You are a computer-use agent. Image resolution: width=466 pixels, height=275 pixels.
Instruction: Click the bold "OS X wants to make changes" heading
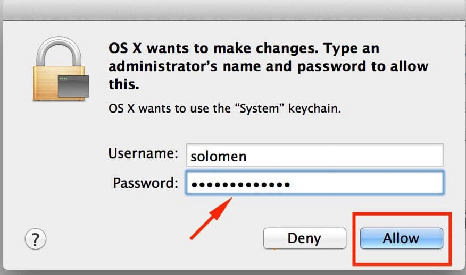210,49
